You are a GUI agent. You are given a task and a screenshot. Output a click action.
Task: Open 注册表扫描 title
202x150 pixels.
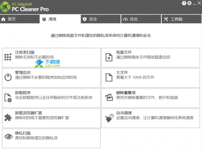point(25,52)
